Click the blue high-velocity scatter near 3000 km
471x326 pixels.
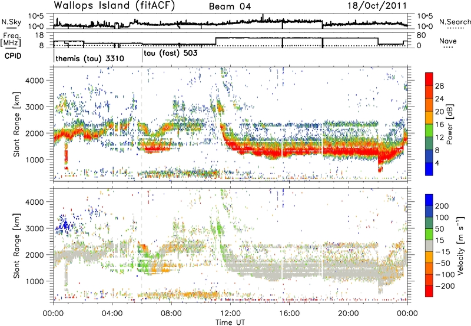[x=64, y=225]
